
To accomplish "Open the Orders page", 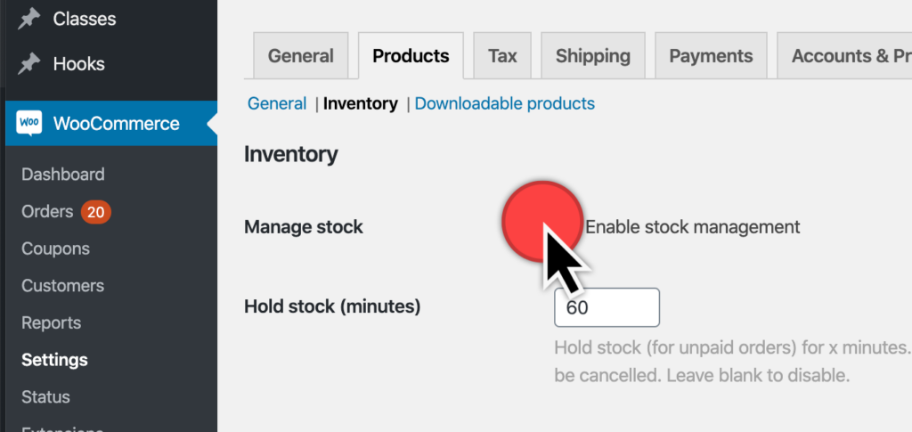I will click(x=47, y=212).
